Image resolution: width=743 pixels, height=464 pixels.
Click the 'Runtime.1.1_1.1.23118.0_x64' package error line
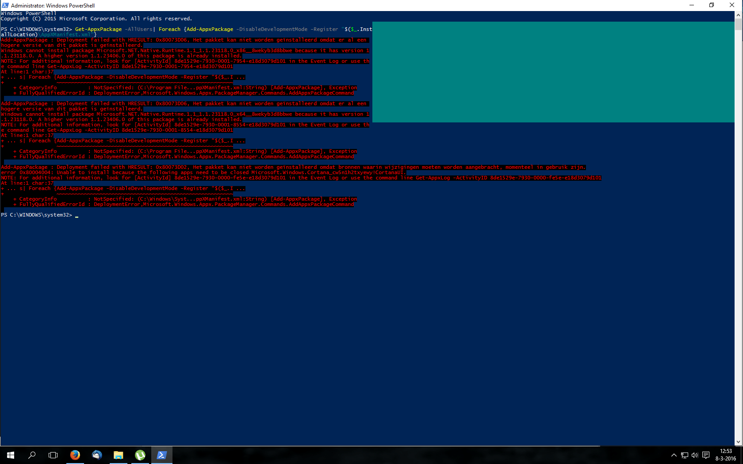(185, 114)
